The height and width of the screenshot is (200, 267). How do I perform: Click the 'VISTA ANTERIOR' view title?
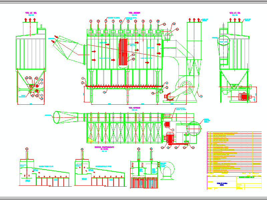pos(135,13)
